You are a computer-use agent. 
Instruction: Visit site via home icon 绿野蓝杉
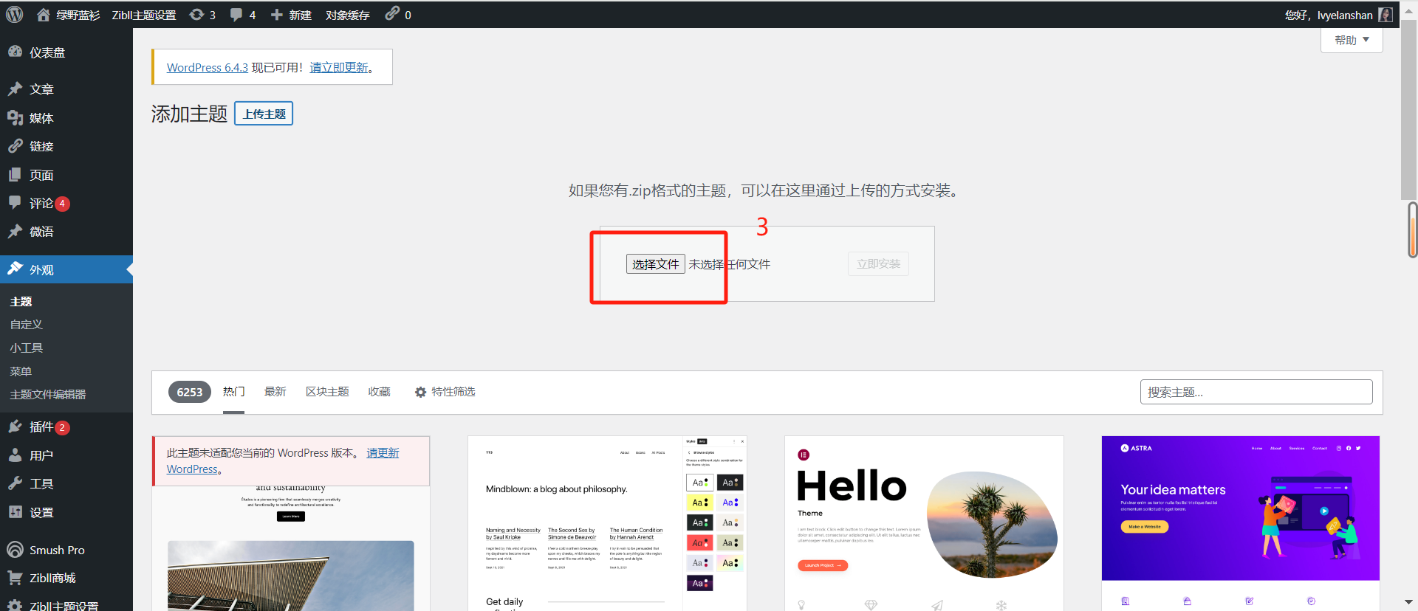tap(68, 15)
